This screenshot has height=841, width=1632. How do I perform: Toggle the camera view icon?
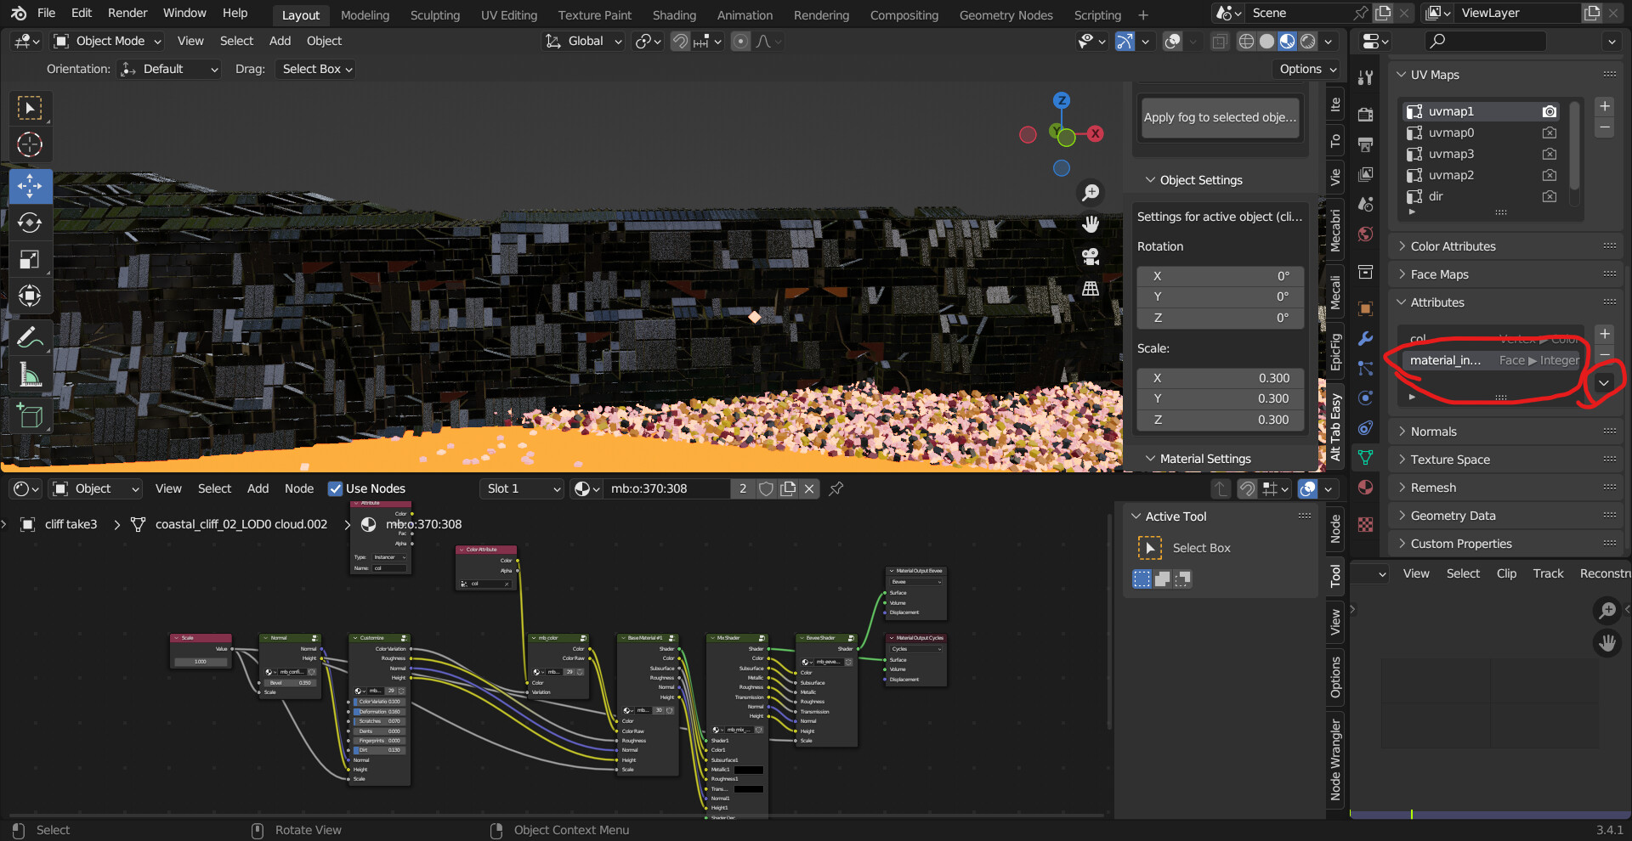coord(1091,257)
